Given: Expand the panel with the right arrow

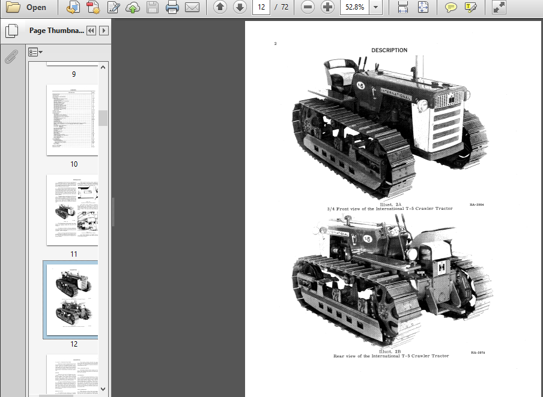Looking at the screenshot, I should click(x=103, y=31).
